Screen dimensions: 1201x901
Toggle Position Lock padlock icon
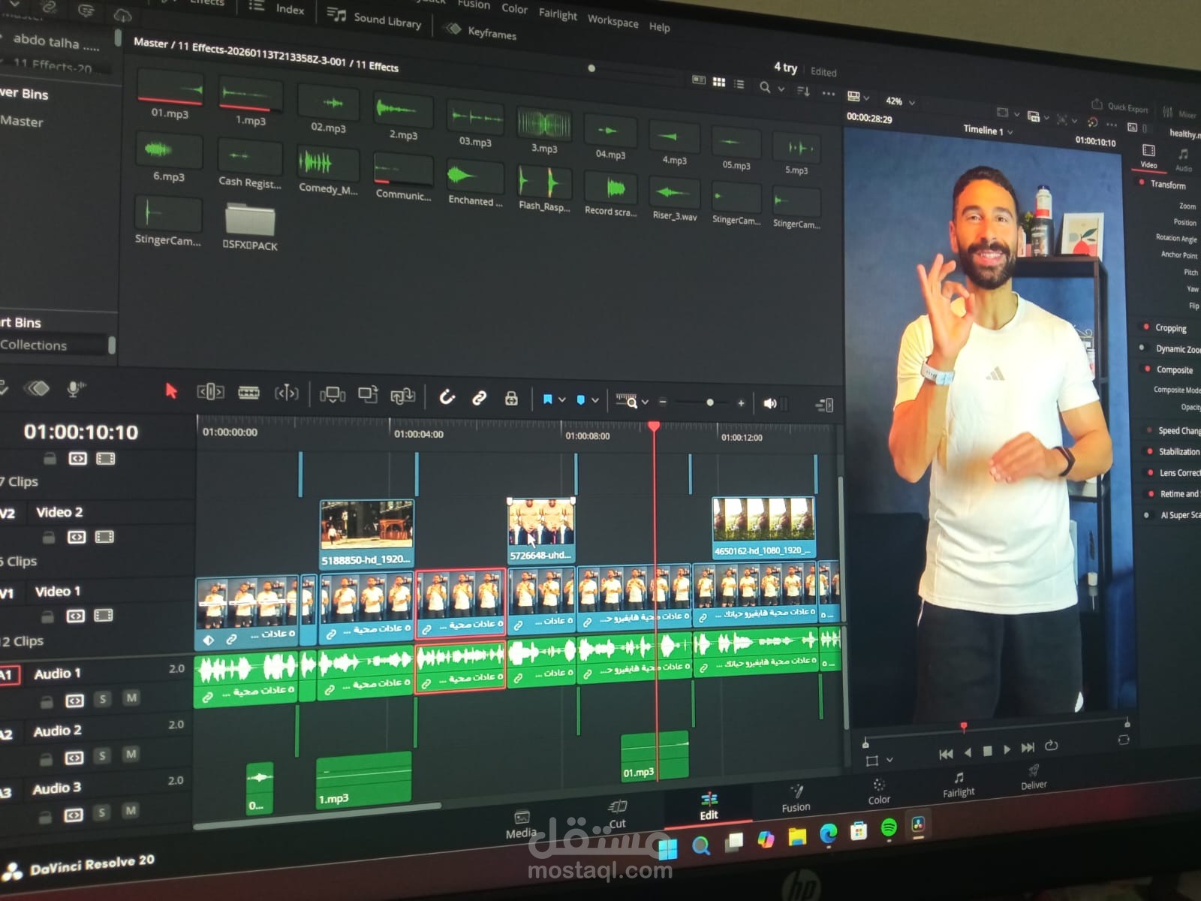(511, 398)
